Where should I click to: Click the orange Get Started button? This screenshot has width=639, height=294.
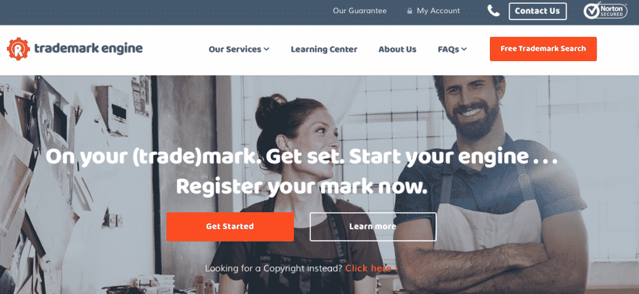[230, 227]
